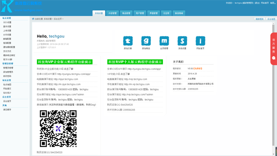Viewport: 277px width, 156px height.
Task: Click the 后台地图 button
Action: pos(271,19)
